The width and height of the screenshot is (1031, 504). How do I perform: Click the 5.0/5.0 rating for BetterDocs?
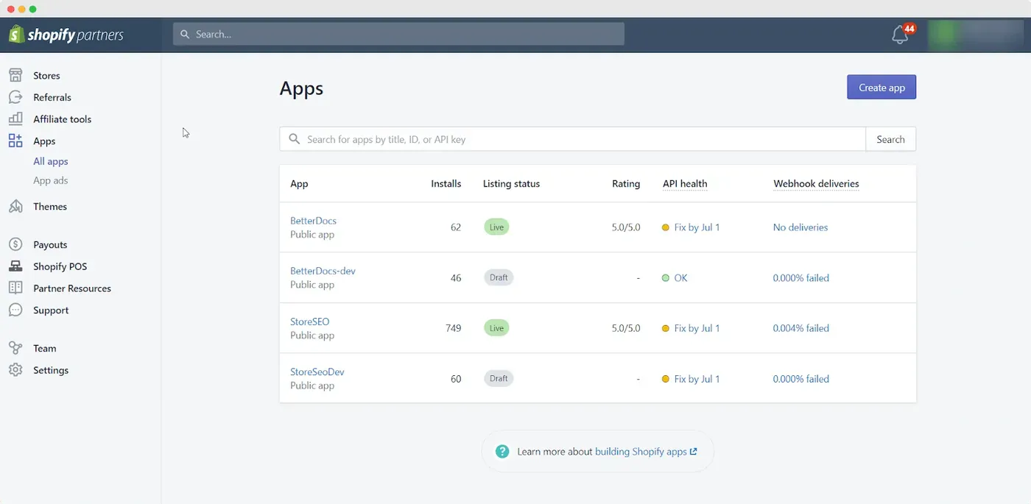click(626, 227)
